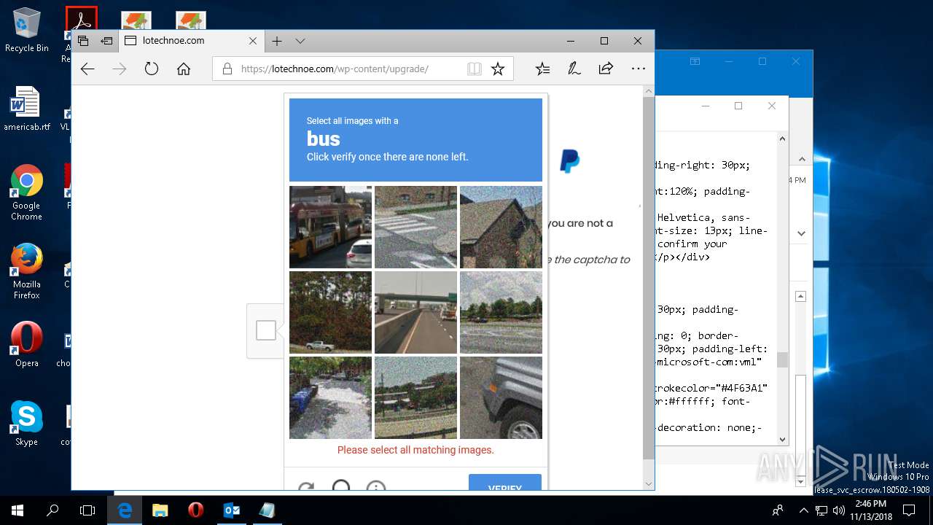Select the captcha tile with a brick house

501,227
